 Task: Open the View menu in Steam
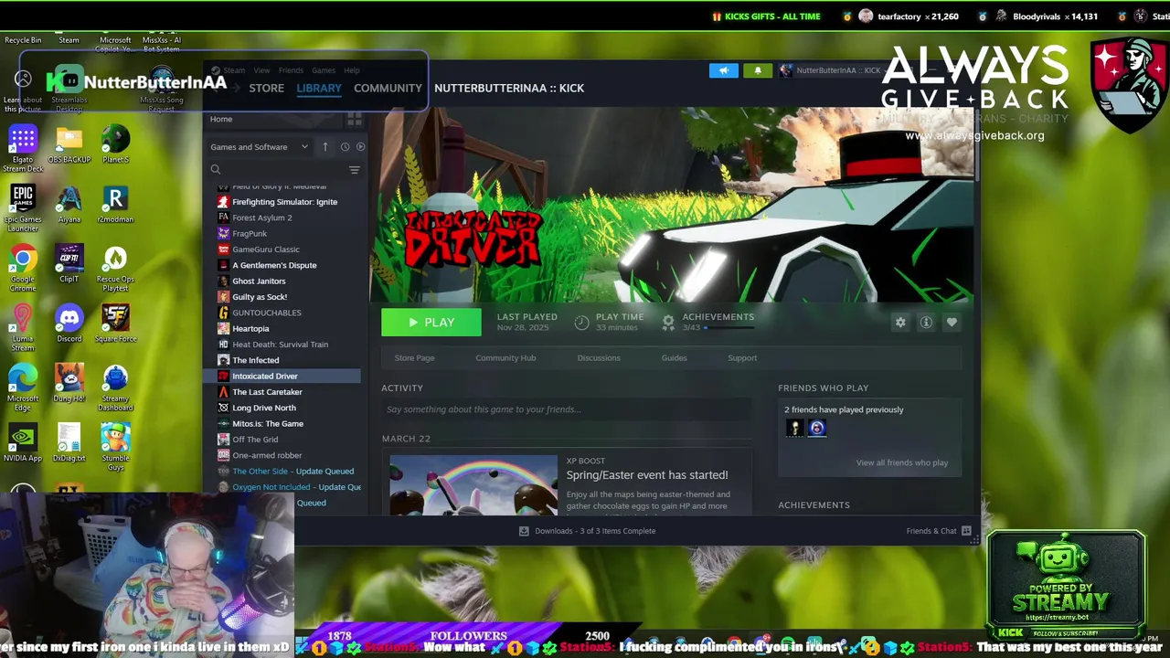tap(261, 70)
